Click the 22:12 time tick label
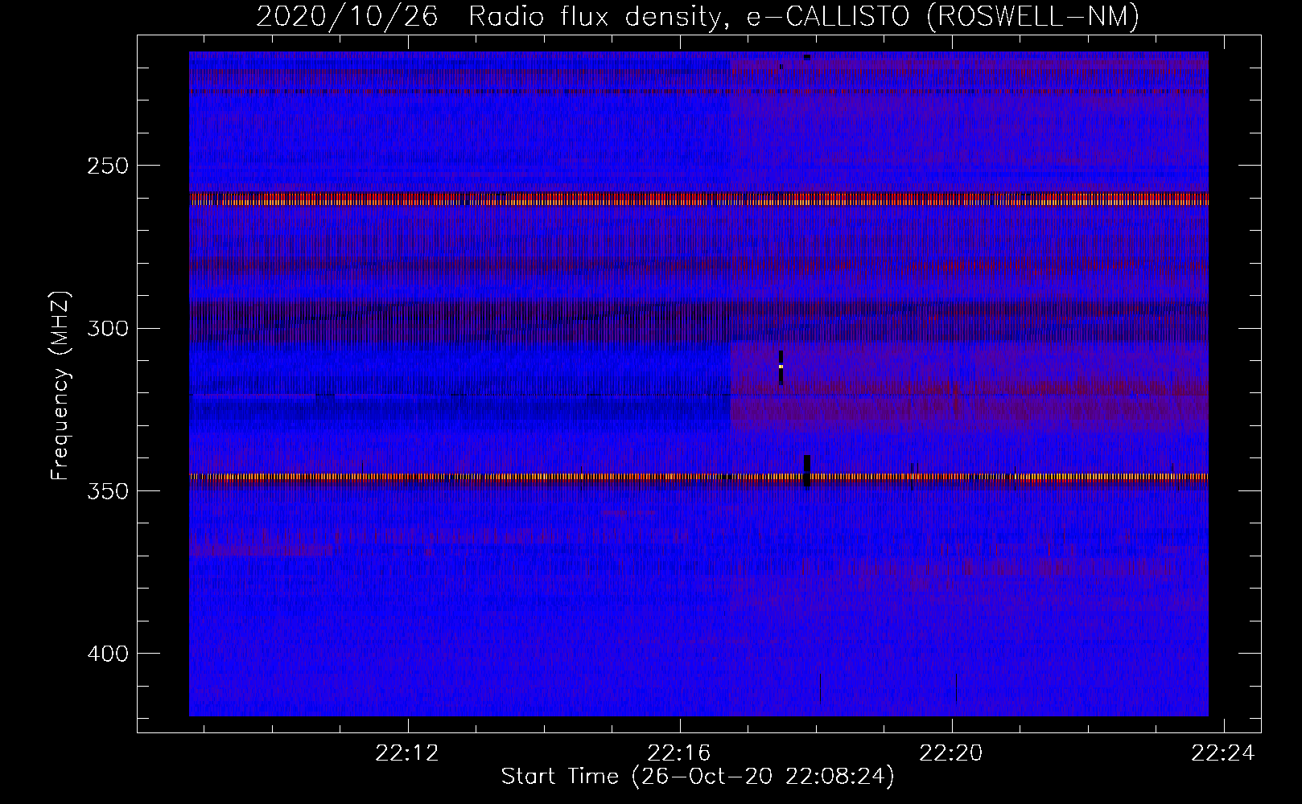This screenshot has height=804, width=1302. pyautogui.click(x=407, y=753)
